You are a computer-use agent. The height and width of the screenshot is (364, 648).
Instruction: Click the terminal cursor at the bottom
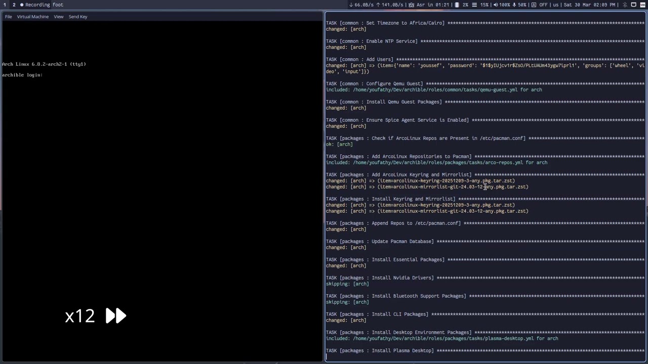(327, 356)
